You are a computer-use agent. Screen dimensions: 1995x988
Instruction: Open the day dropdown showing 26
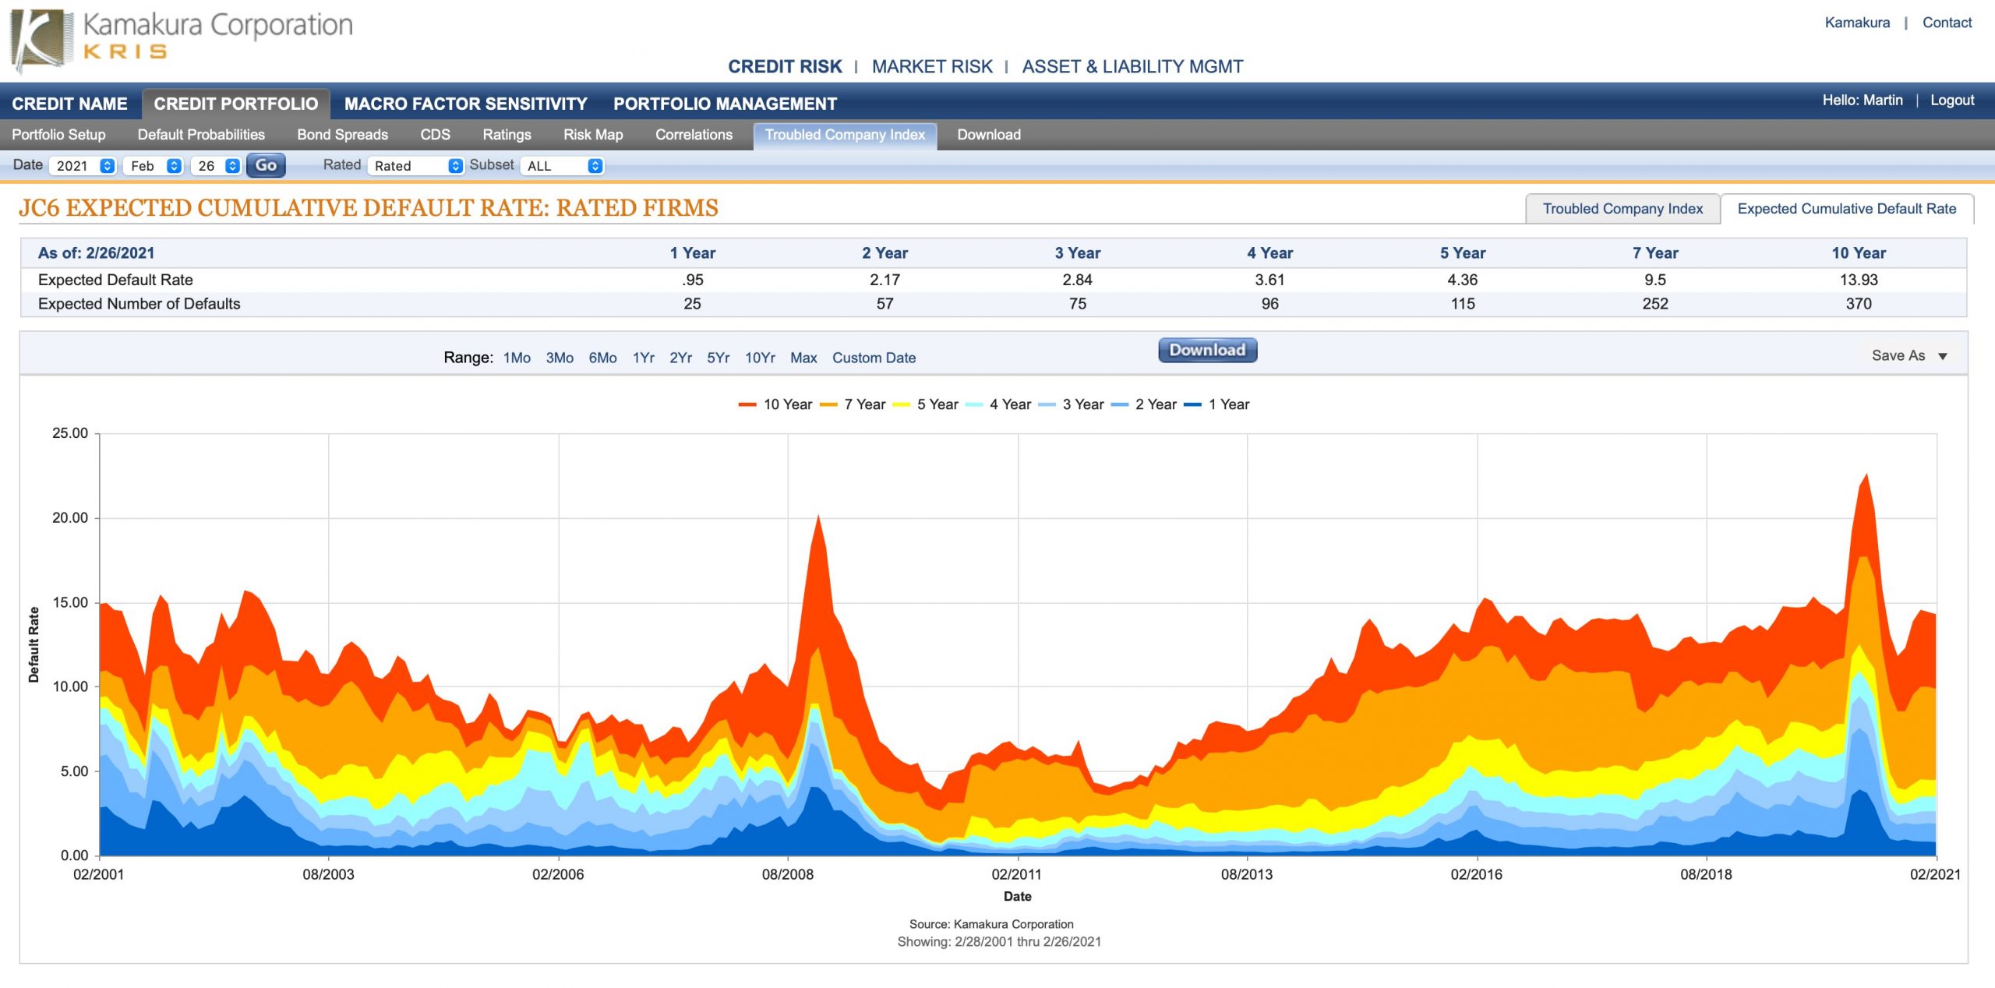coord(216,166)
